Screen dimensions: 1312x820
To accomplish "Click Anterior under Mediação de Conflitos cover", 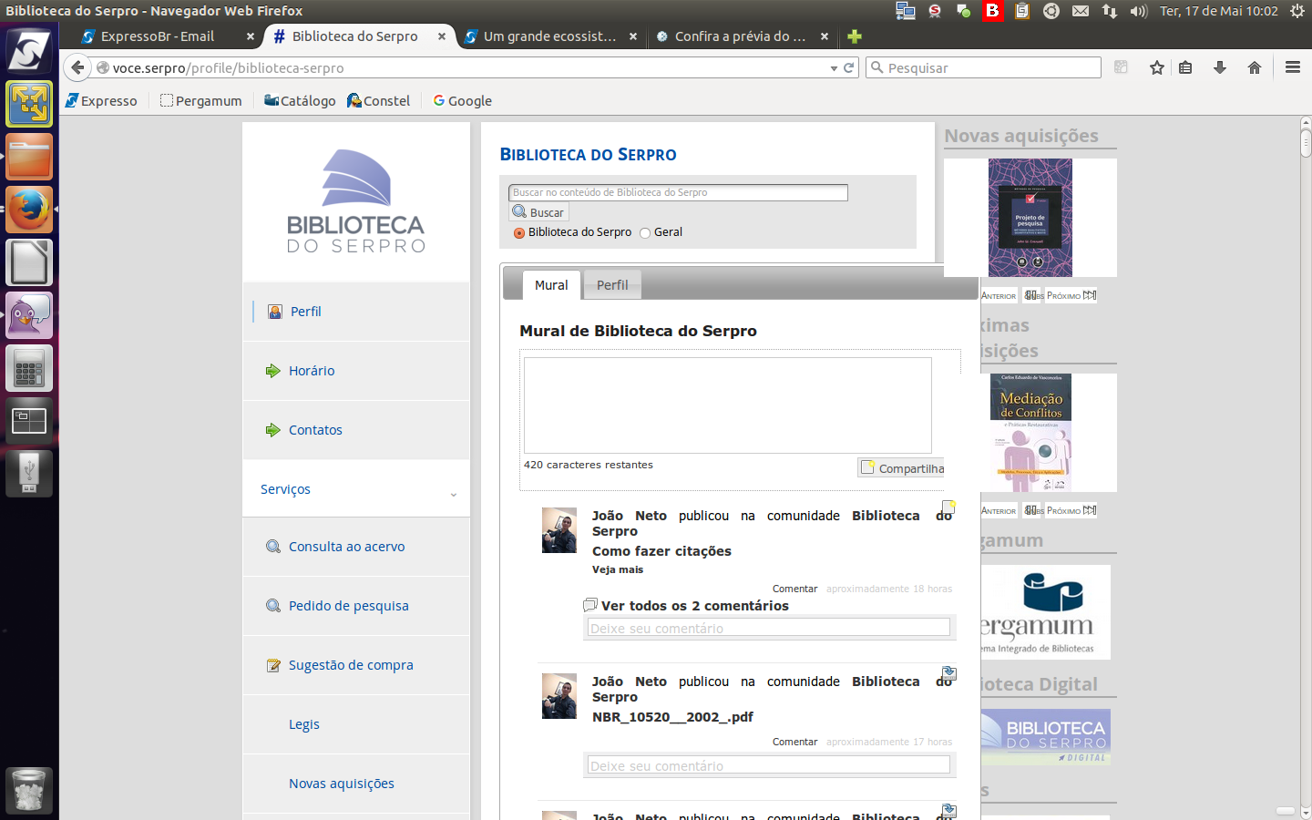I will click(999, 510).
